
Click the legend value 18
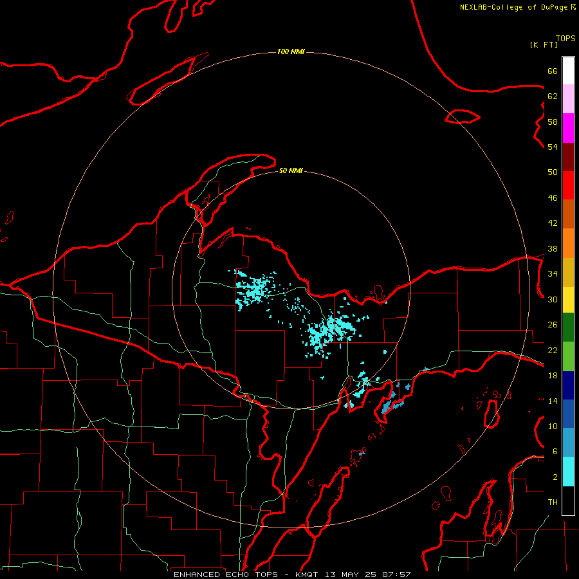(x=553, y=376)
